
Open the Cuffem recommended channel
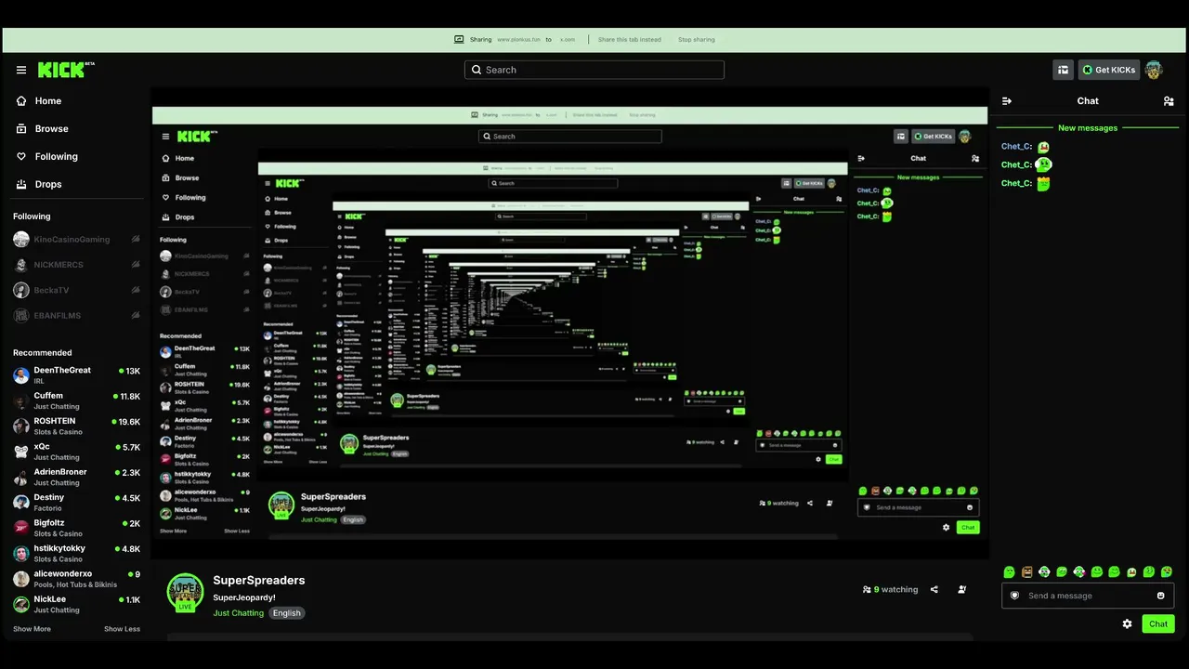pyautogui.click(x=77, y=400)
